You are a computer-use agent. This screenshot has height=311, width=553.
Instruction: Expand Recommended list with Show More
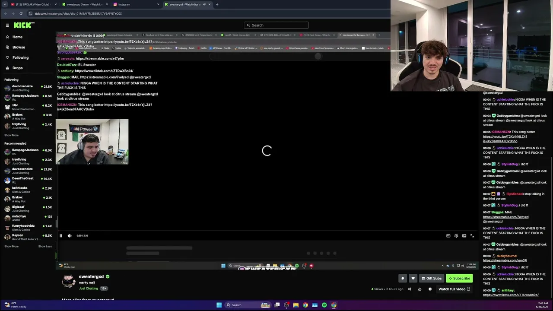(x=12, y=246)
